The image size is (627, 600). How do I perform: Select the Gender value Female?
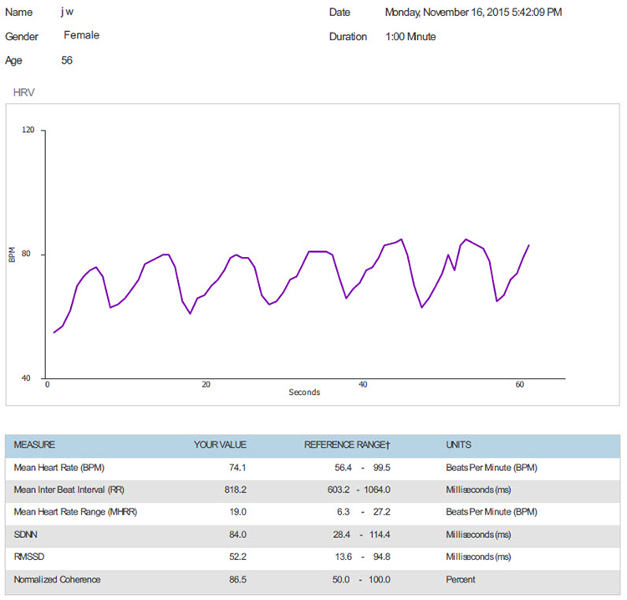click(x=81, y=36)
